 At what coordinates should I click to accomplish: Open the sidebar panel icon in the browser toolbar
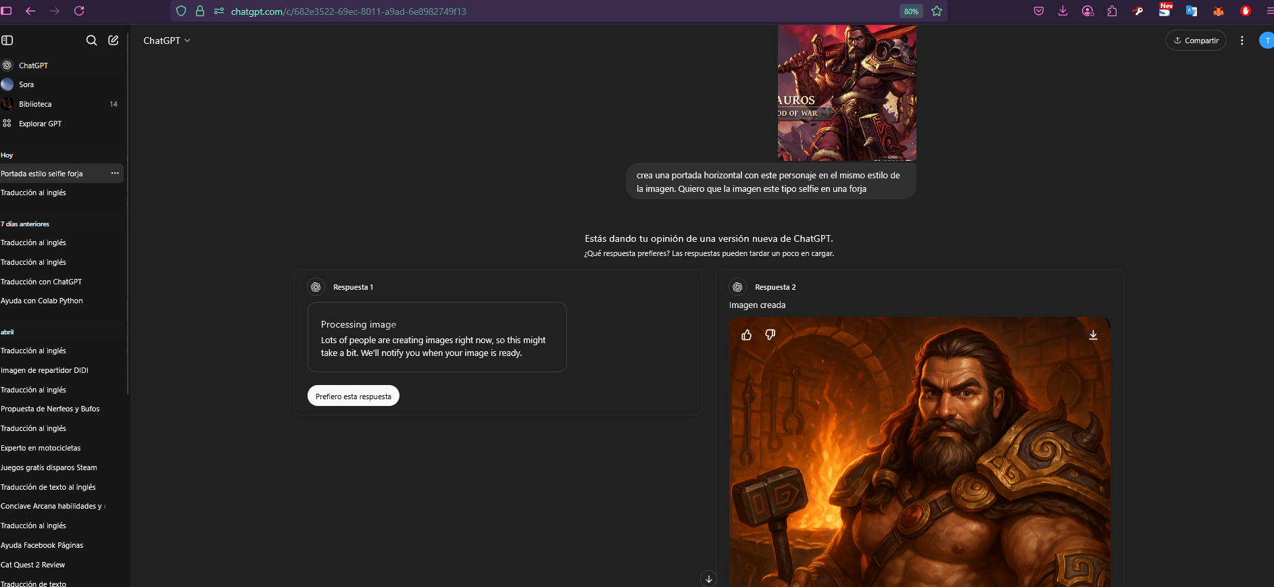[7, 11]
